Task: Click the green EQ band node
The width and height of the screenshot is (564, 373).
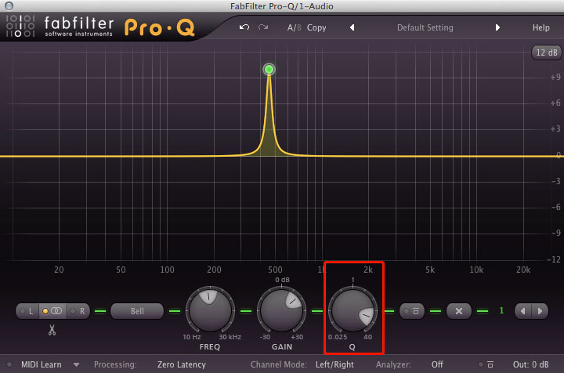Action: pyautogui.click(x=269, y=70)
